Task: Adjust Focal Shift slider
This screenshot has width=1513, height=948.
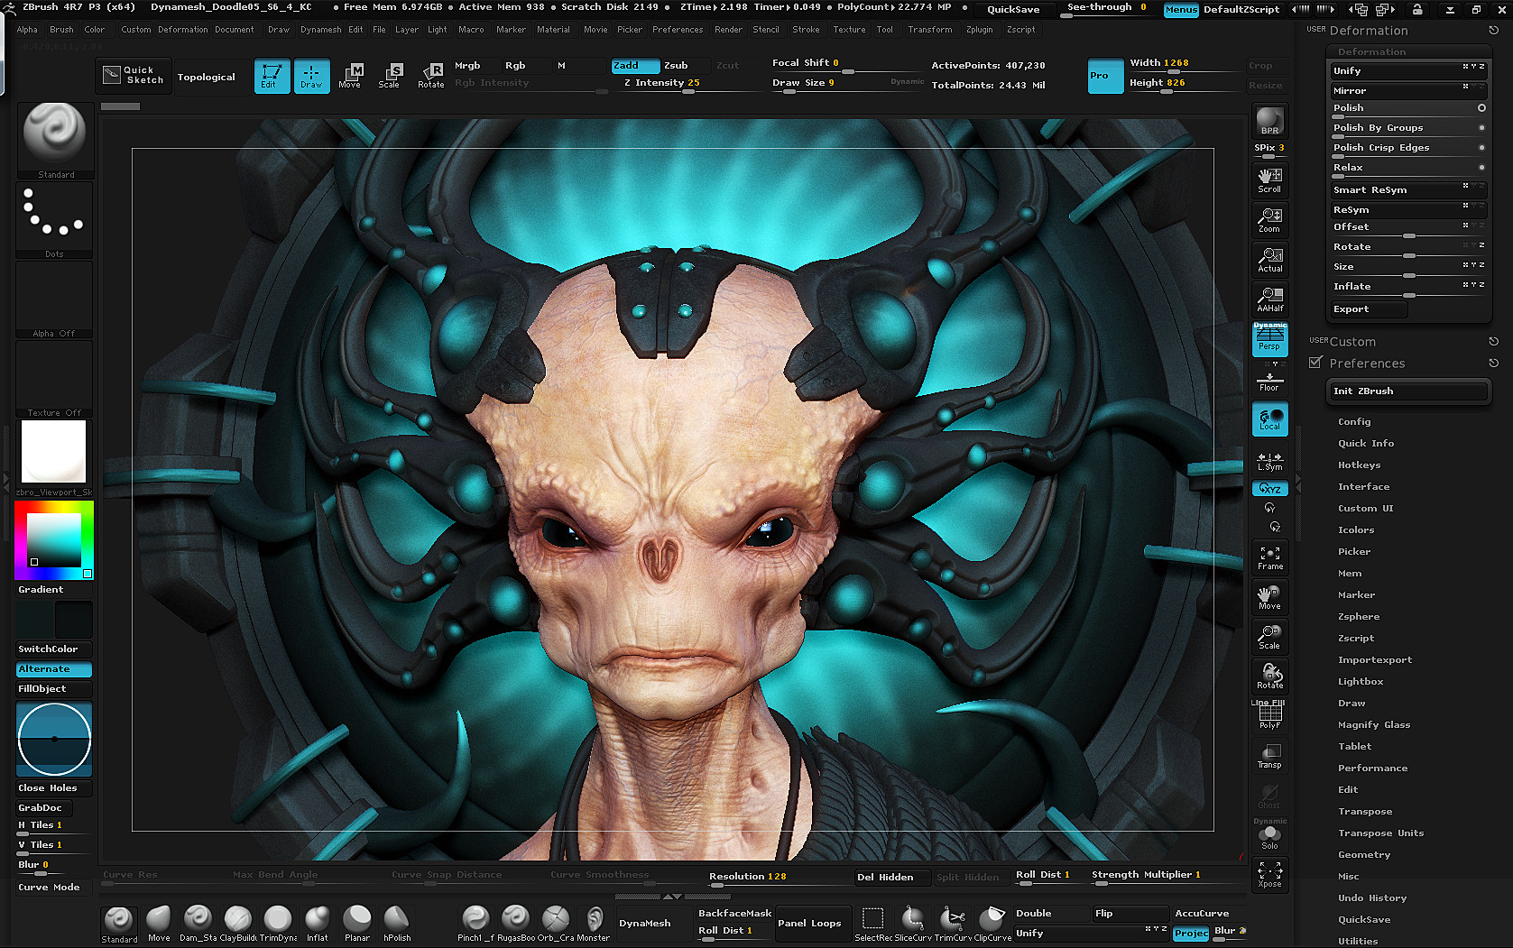Action: tap(845, 64)
